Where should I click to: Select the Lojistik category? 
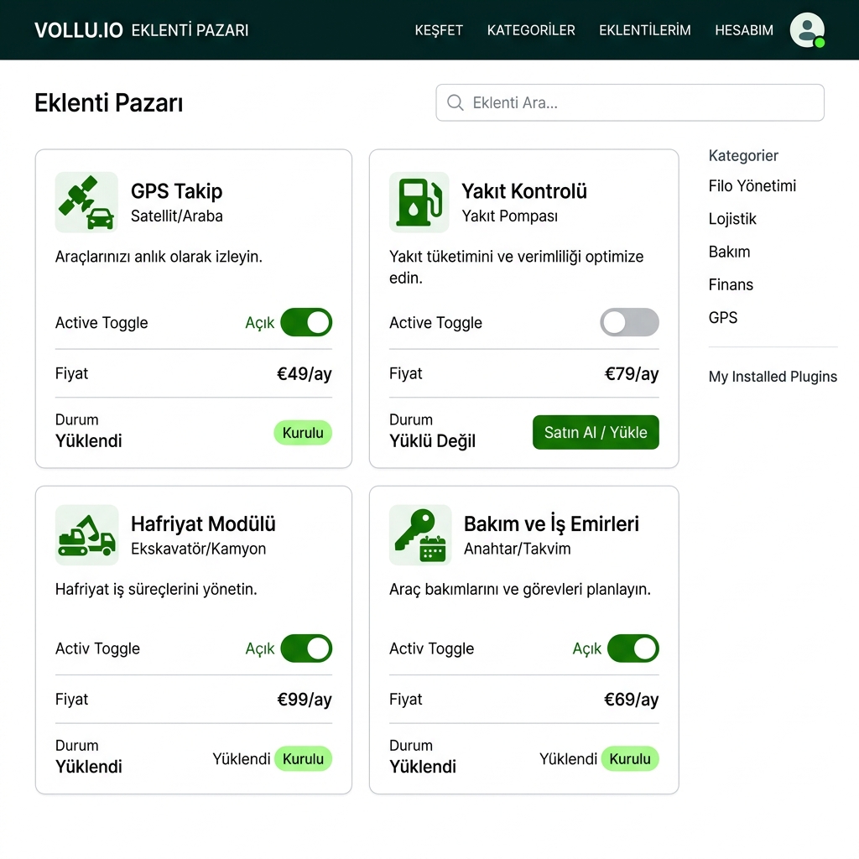pyautogui.click(x=731, y=219)
